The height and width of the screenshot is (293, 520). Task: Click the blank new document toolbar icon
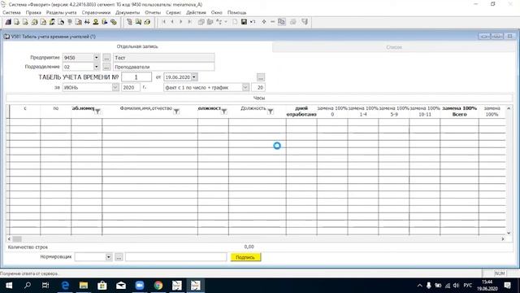[x=235, y=22]
